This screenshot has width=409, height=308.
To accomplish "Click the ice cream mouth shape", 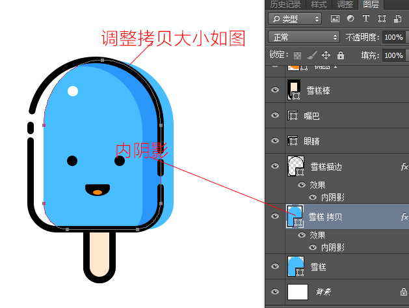I will 98,190.
